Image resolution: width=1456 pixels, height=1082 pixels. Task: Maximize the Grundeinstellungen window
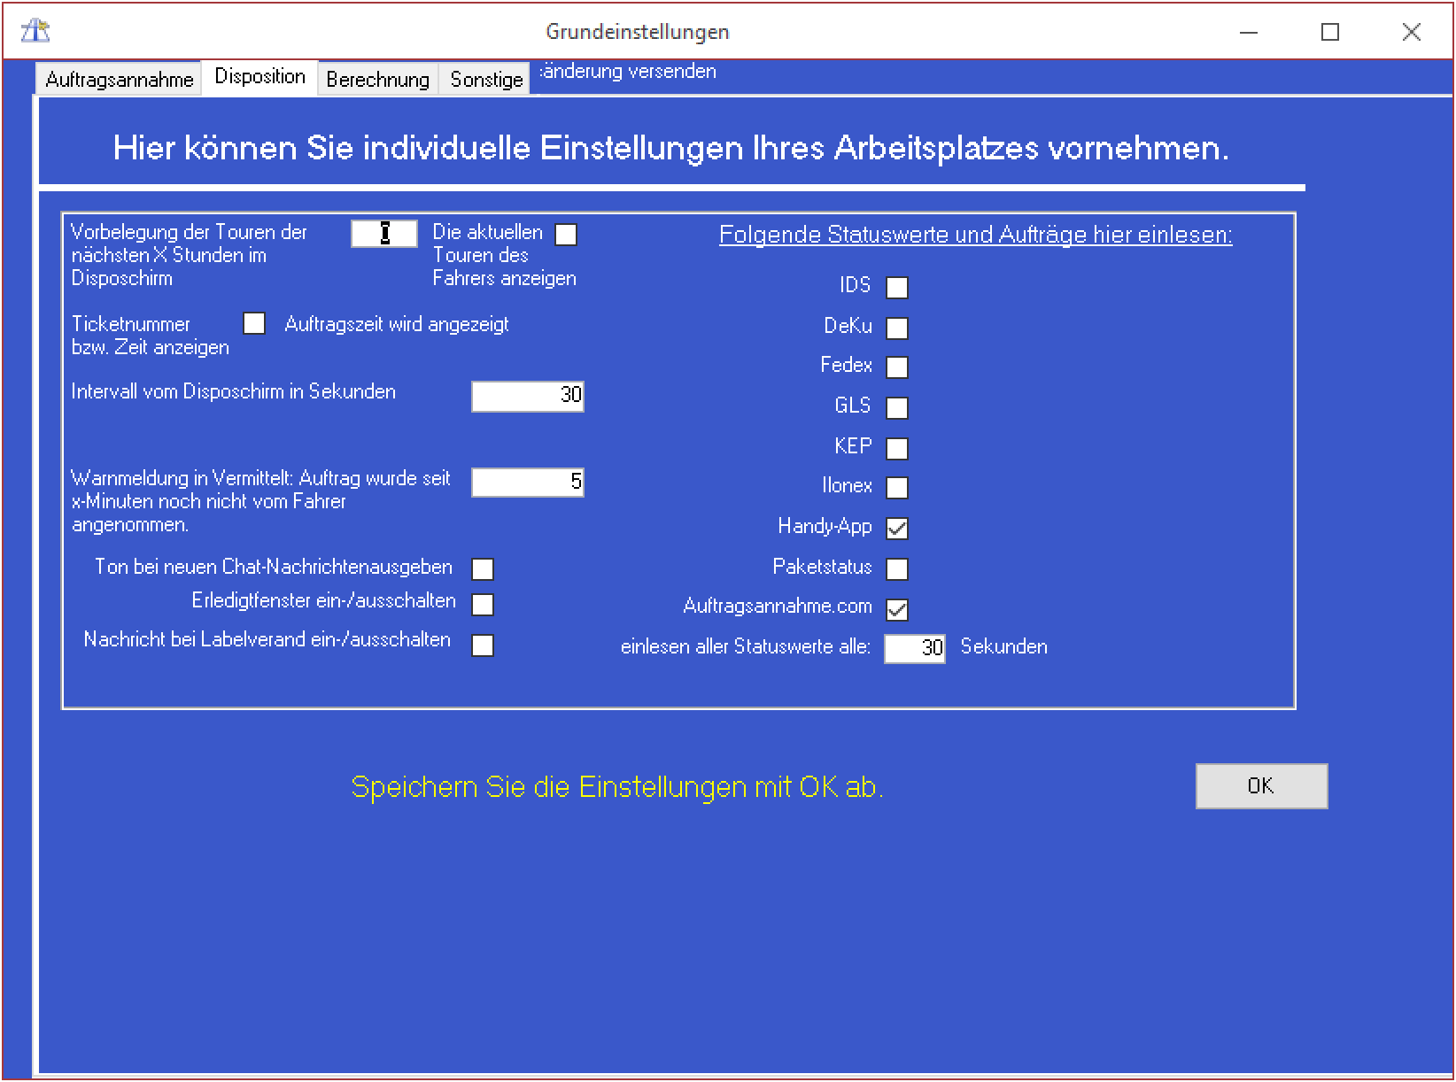[x=1329, y=32]
